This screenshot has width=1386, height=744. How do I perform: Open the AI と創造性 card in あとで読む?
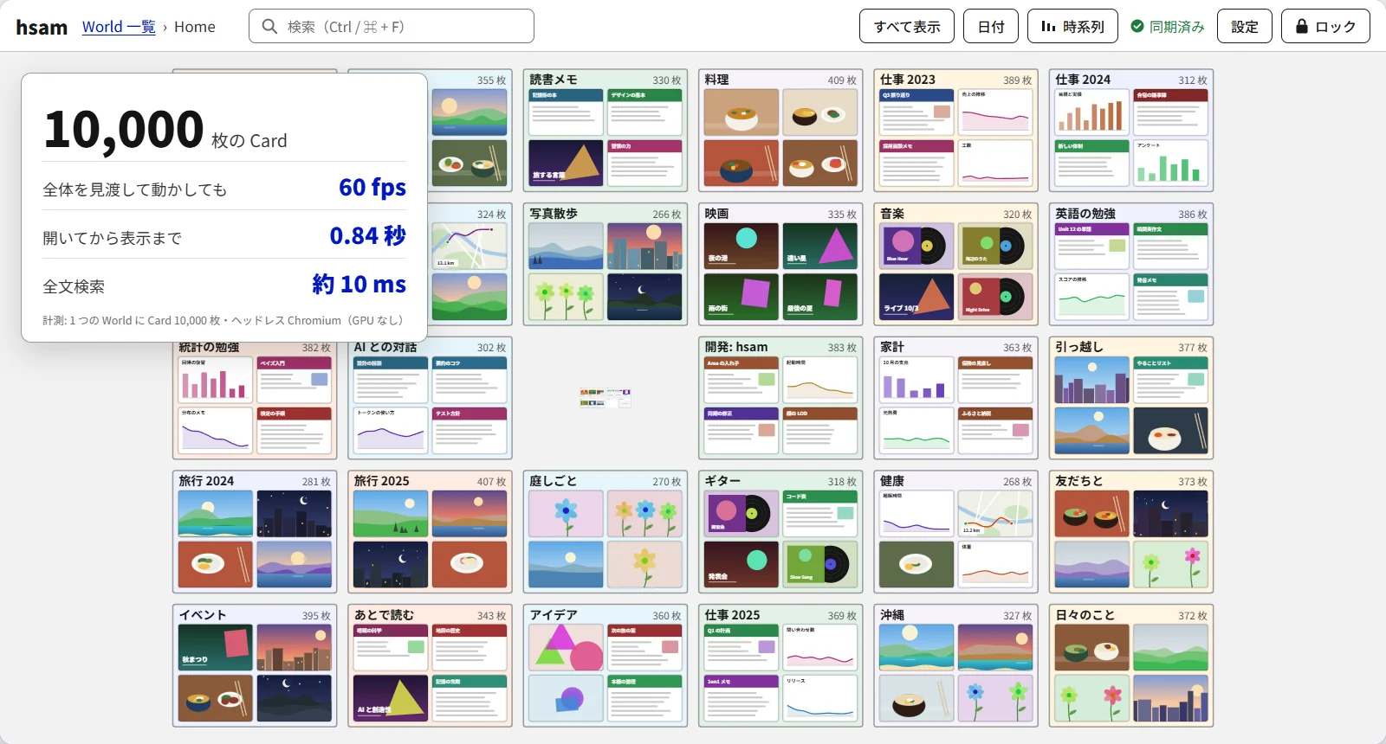click(x=391, y=698)
